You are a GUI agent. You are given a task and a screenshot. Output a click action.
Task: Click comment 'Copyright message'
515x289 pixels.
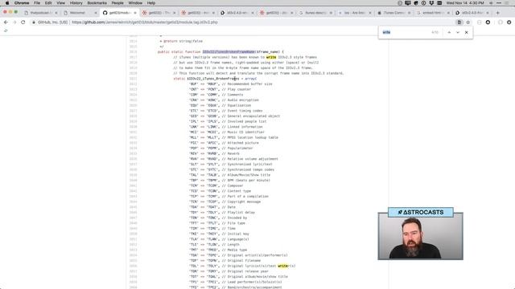244,201
